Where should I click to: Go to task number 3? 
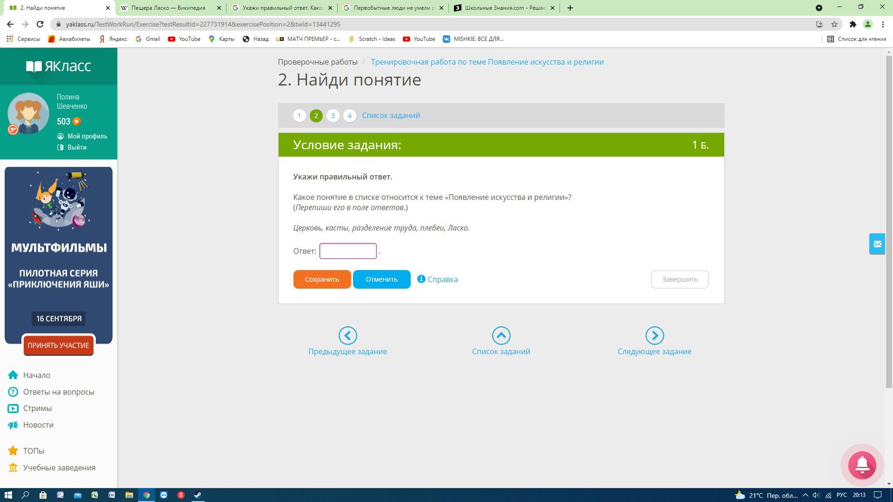333,116
